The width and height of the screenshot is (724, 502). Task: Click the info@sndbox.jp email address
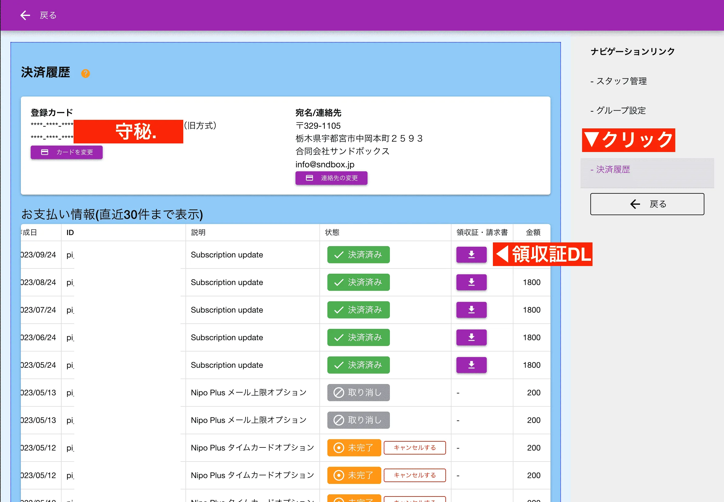[x=325, y=164]
